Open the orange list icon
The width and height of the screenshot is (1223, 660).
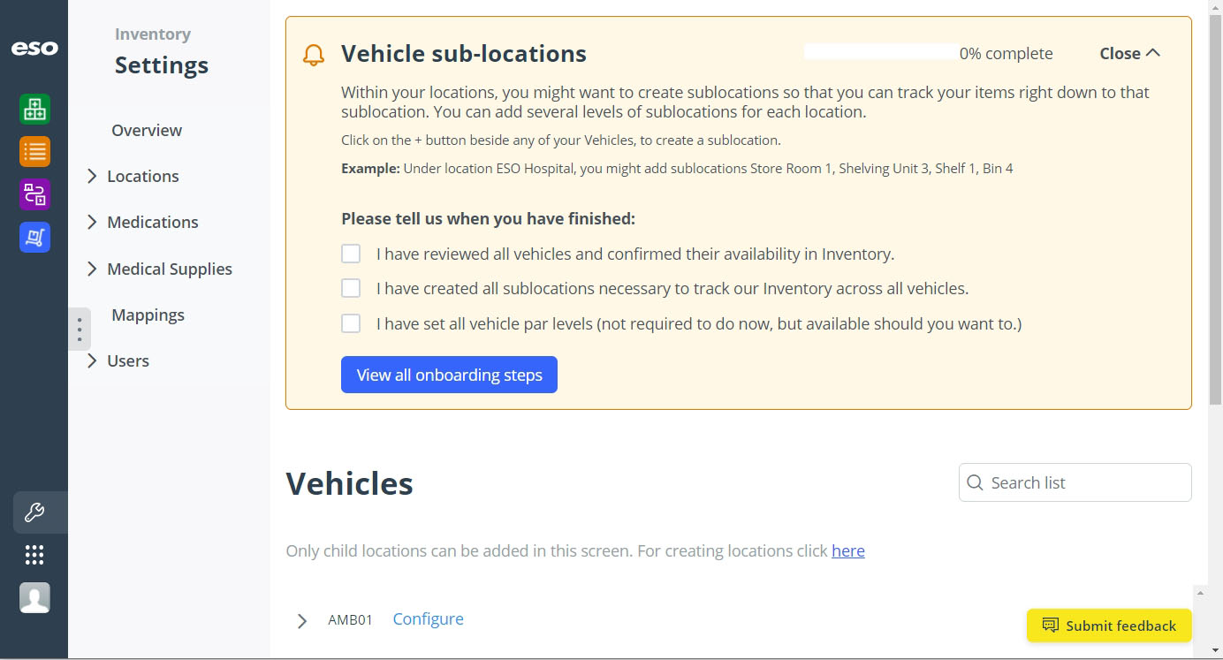pos(34,152)
